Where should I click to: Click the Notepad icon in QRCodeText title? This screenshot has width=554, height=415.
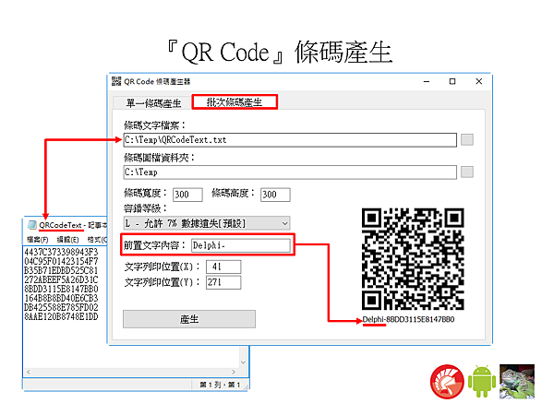pyautogui.click(x=32, y=225)
